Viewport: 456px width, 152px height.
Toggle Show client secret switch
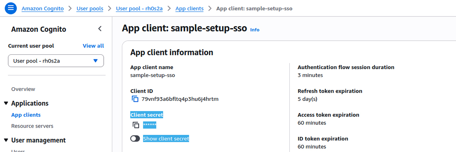coord(135,139)
